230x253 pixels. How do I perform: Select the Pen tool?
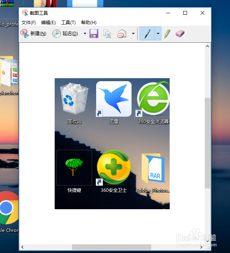point(147,34)
